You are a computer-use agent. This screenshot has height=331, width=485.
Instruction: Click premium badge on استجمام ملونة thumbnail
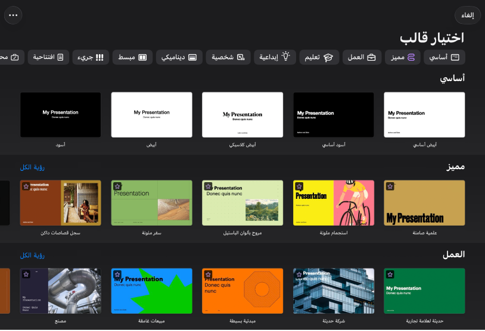pyautogui.click(x=299, y=186)
